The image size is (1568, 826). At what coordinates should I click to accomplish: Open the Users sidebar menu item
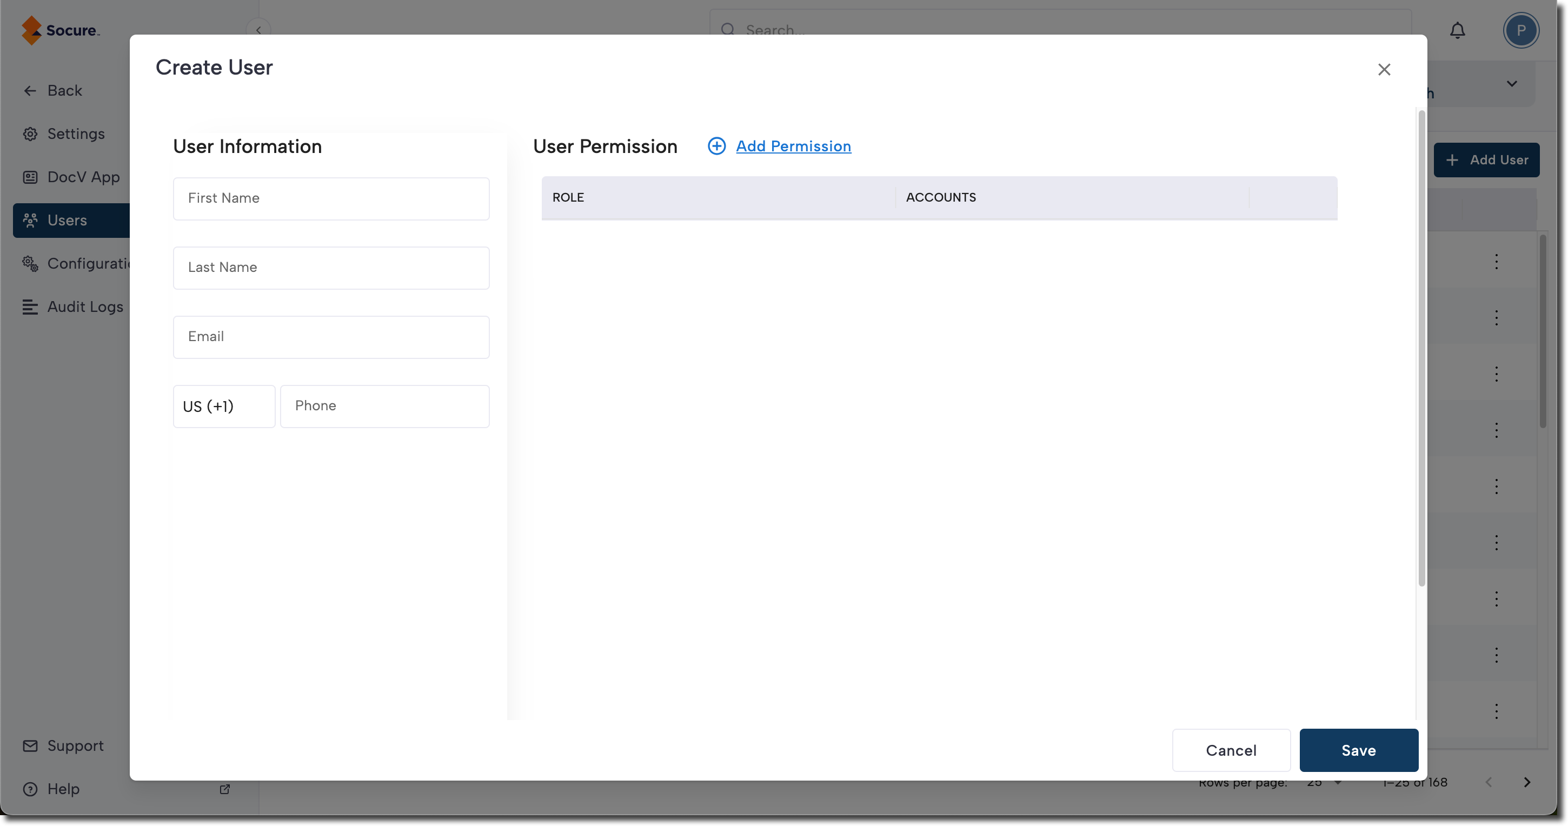67,221
